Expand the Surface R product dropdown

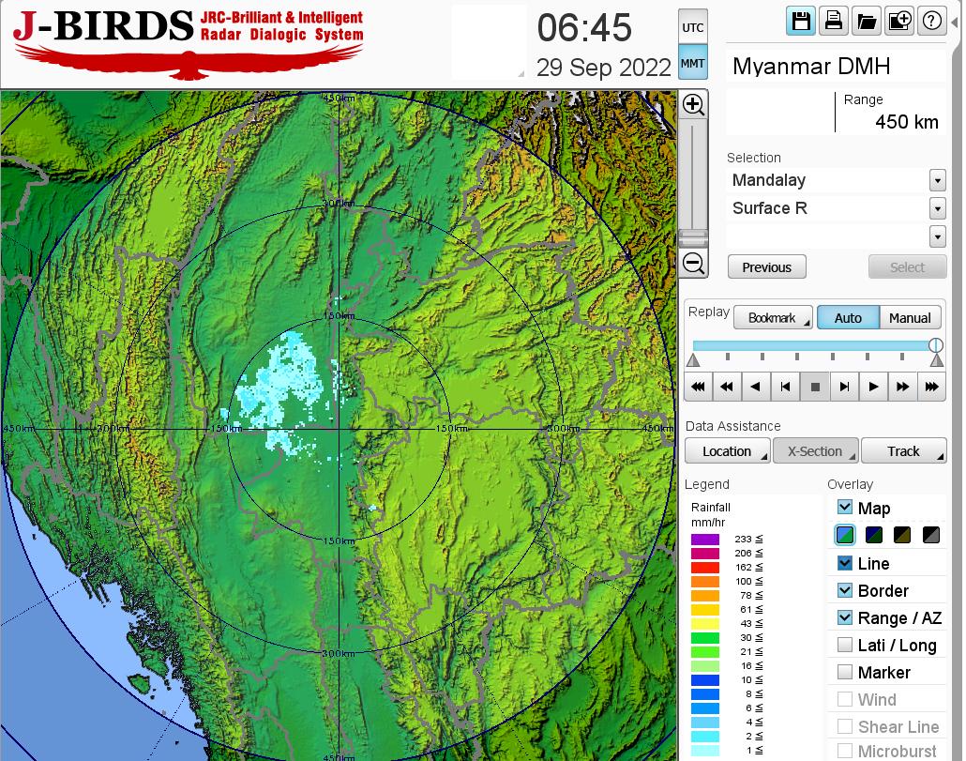937,208
